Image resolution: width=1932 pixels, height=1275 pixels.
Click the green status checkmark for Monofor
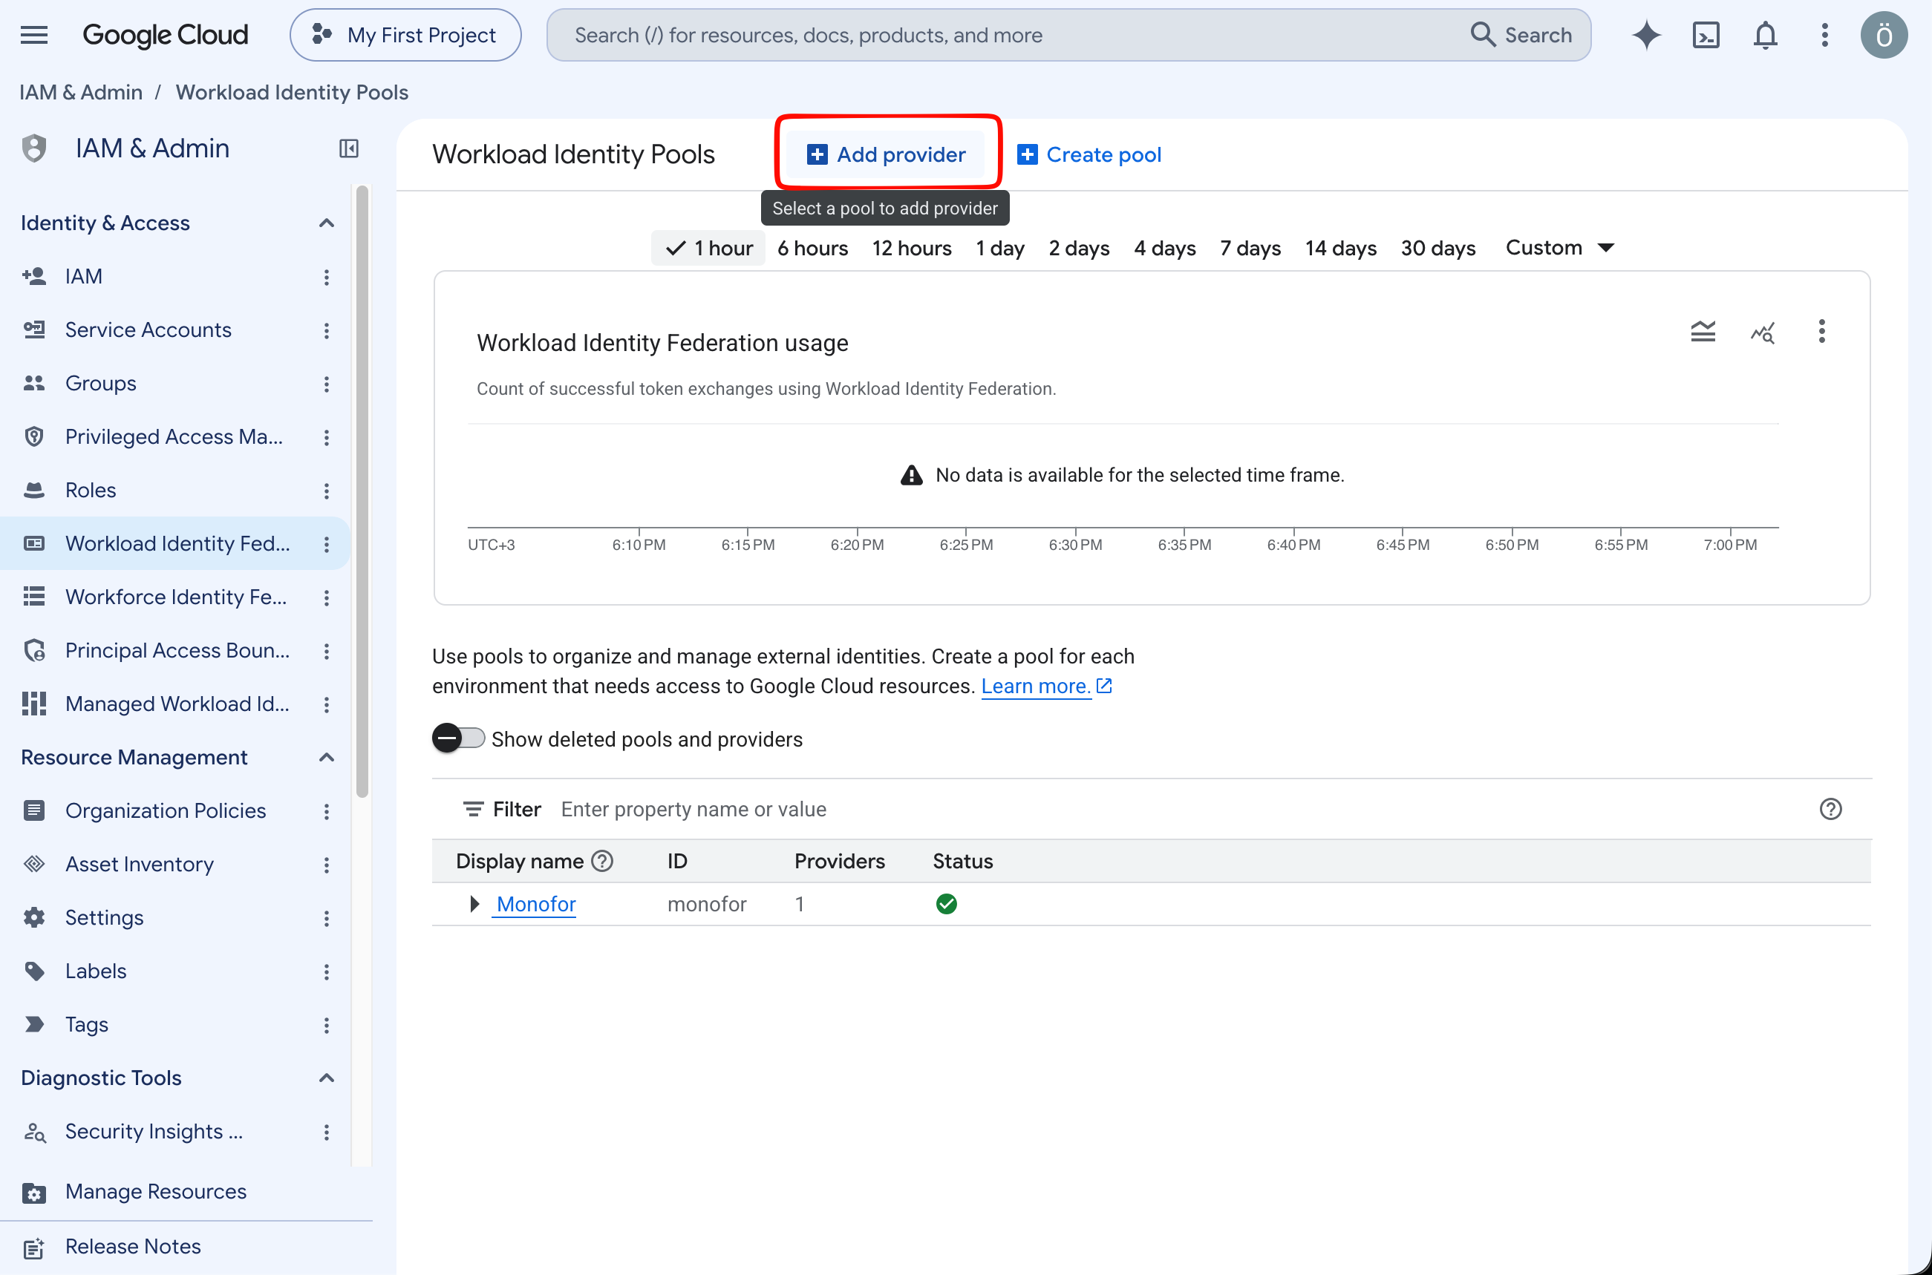click(946, 904)
